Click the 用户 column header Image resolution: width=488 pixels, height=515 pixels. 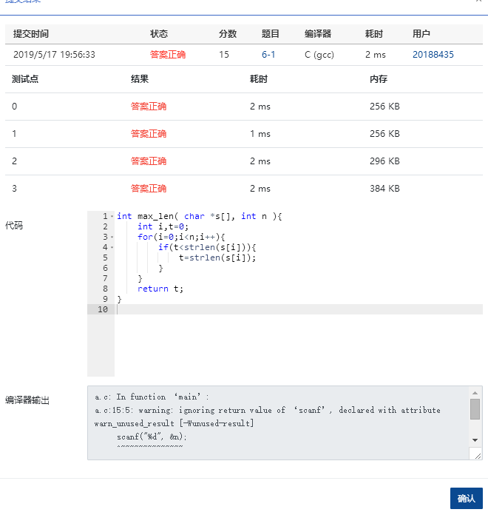click(421, 34)
